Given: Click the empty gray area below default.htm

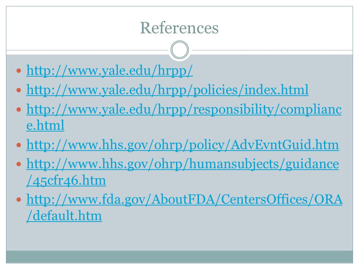Looking at the screenshot, I should [x=179, y=237].
